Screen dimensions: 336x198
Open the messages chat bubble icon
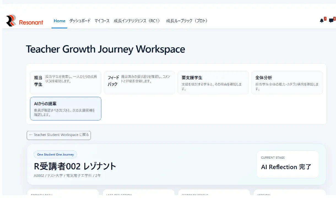331,21
